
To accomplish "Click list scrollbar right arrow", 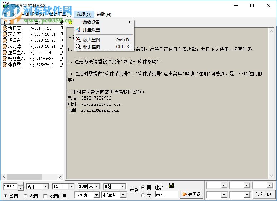I will click(60, 177).
